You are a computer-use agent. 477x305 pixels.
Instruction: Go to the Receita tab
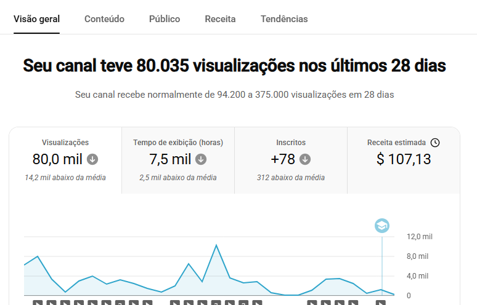[220, 19]
